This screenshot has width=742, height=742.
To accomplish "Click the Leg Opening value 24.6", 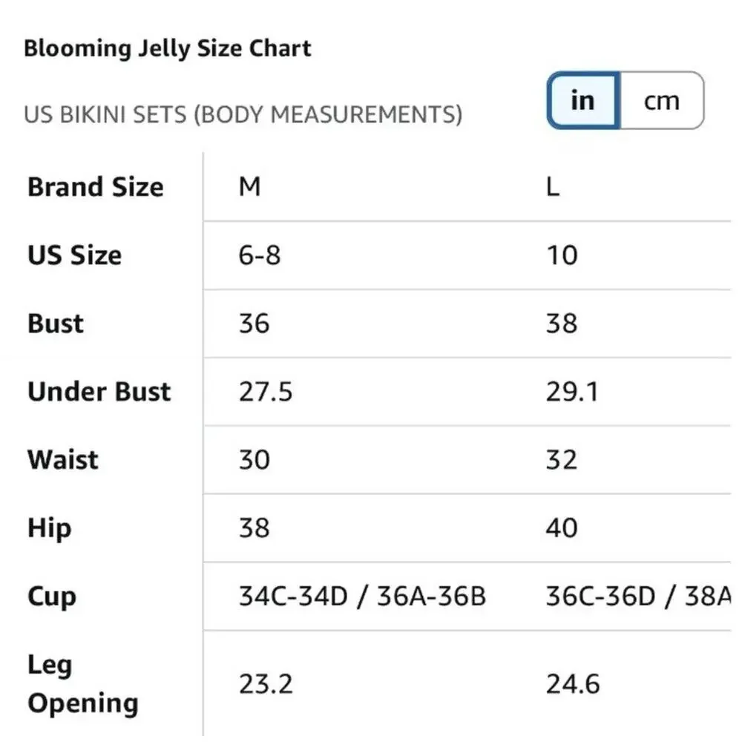I will (x=573, y=684).
